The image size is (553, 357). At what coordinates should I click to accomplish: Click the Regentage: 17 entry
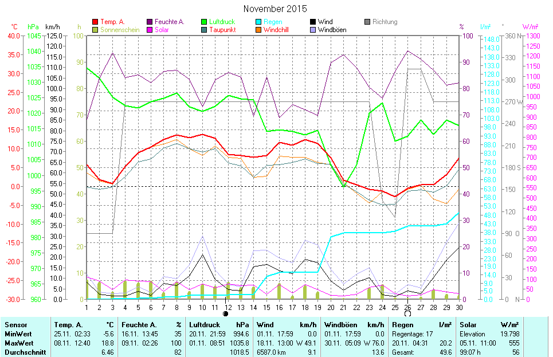point(412,334)
